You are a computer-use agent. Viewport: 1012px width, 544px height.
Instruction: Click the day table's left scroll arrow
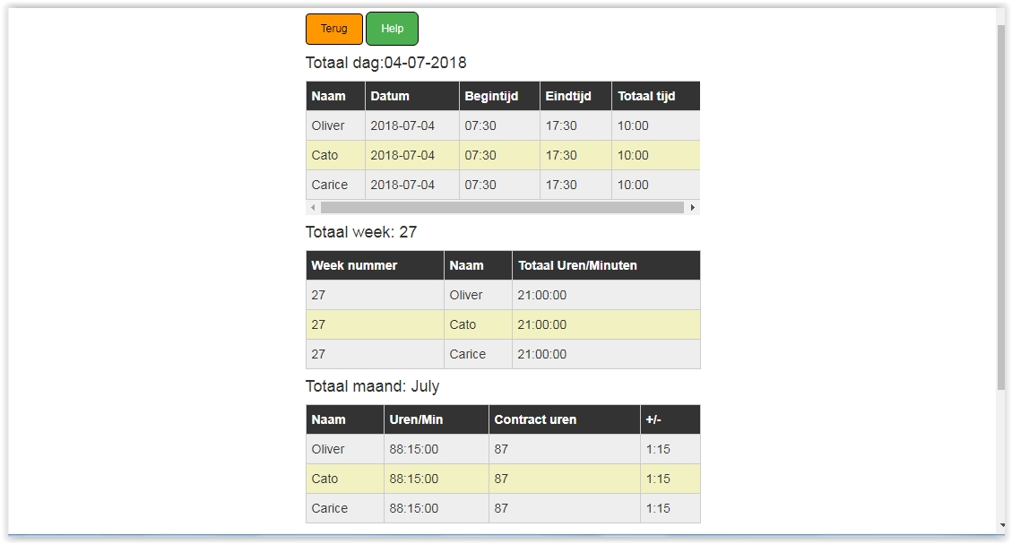coord(313,207)
